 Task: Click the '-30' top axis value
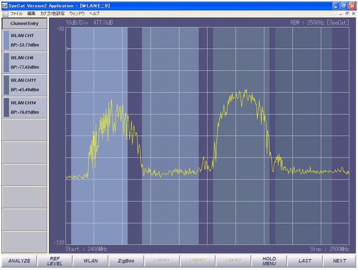pos(60,29)
